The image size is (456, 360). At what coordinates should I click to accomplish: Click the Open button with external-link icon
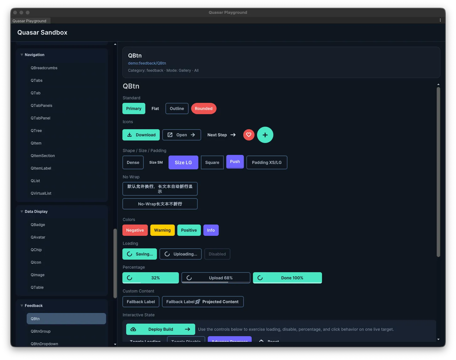182,135
